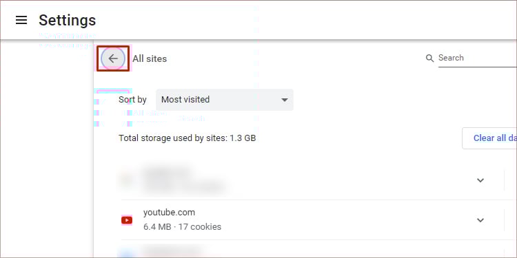The image size is (517, 258).
Task: Open the hamburger main menu
Action: 21,21
